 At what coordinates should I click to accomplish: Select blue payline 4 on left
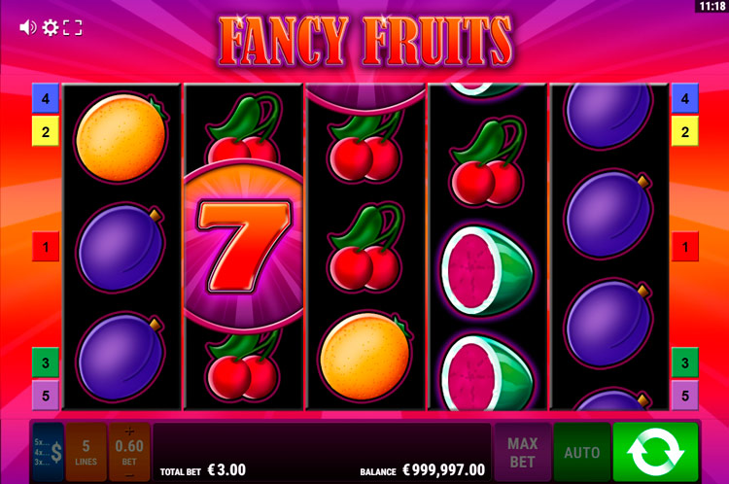click(x=46, y=98)
